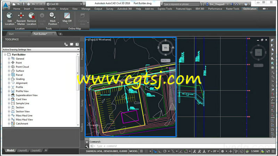This screenshot has width=278, height=156.
Task: Open the AutoCAD application menu logo
Action: coord(6,6)
